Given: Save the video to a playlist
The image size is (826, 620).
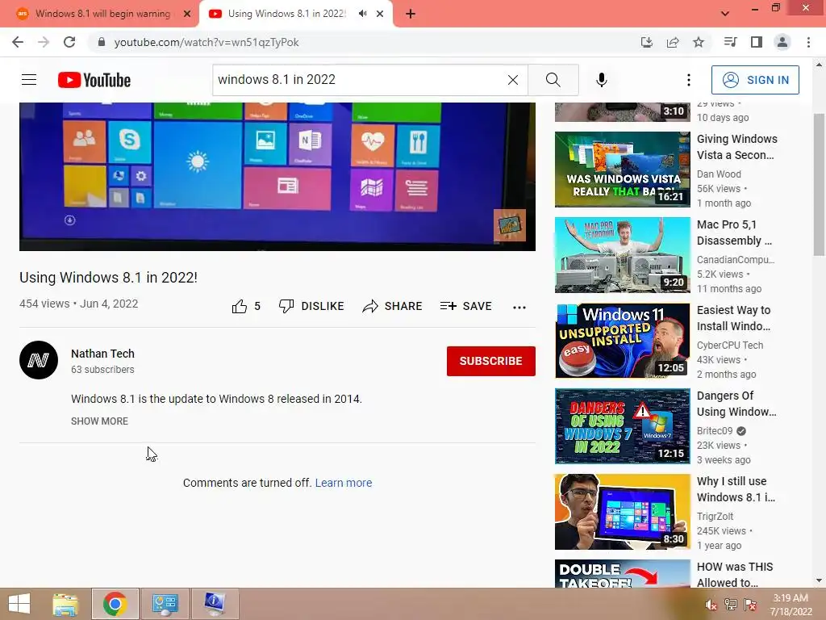Looking at the screenshot, I should (x=466, y=306).
